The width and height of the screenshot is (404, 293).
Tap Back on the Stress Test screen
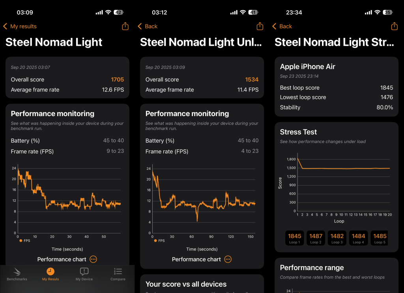pyautogui.click(x=282, y=26)
